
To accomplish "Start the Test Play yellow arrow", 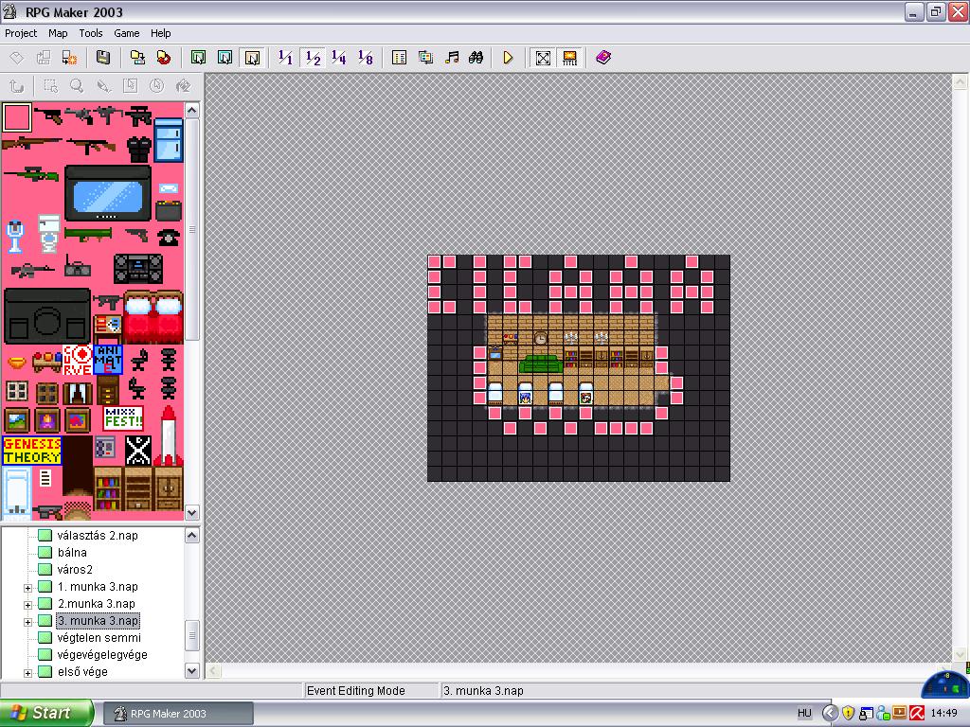I will [509, 58].
